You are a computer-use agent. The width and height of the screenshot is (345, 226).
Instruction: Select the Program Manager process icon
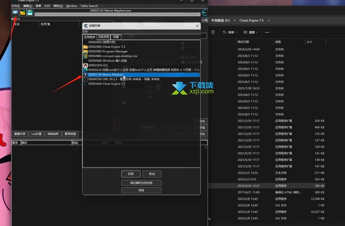pyautogui.click(x=85, y=51)
